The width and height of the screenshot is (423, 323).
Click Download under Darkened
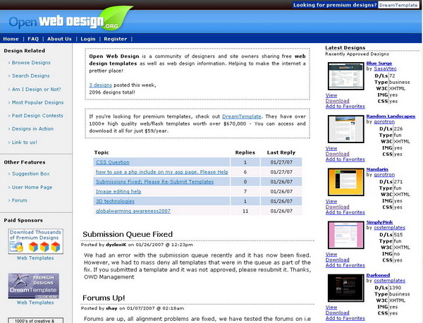(337, 312)
